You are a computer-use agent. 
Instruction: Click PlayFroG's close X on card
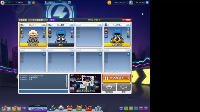click(44, 25)
